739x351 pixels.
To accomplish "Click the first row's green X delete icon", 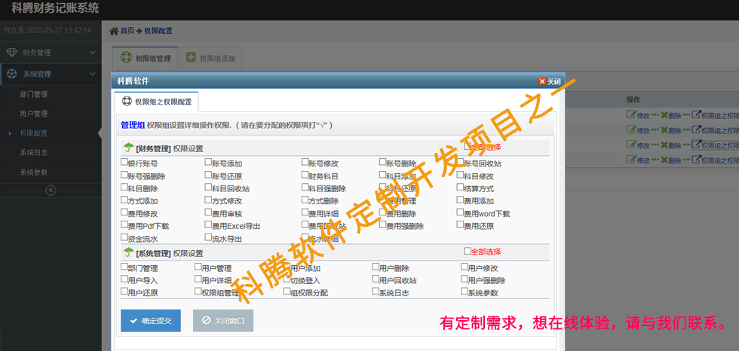I will (x=664, y=114).
